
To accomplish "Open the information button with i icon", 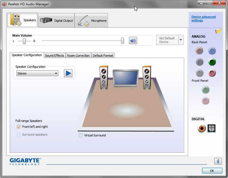I will [x=218, y=161].
